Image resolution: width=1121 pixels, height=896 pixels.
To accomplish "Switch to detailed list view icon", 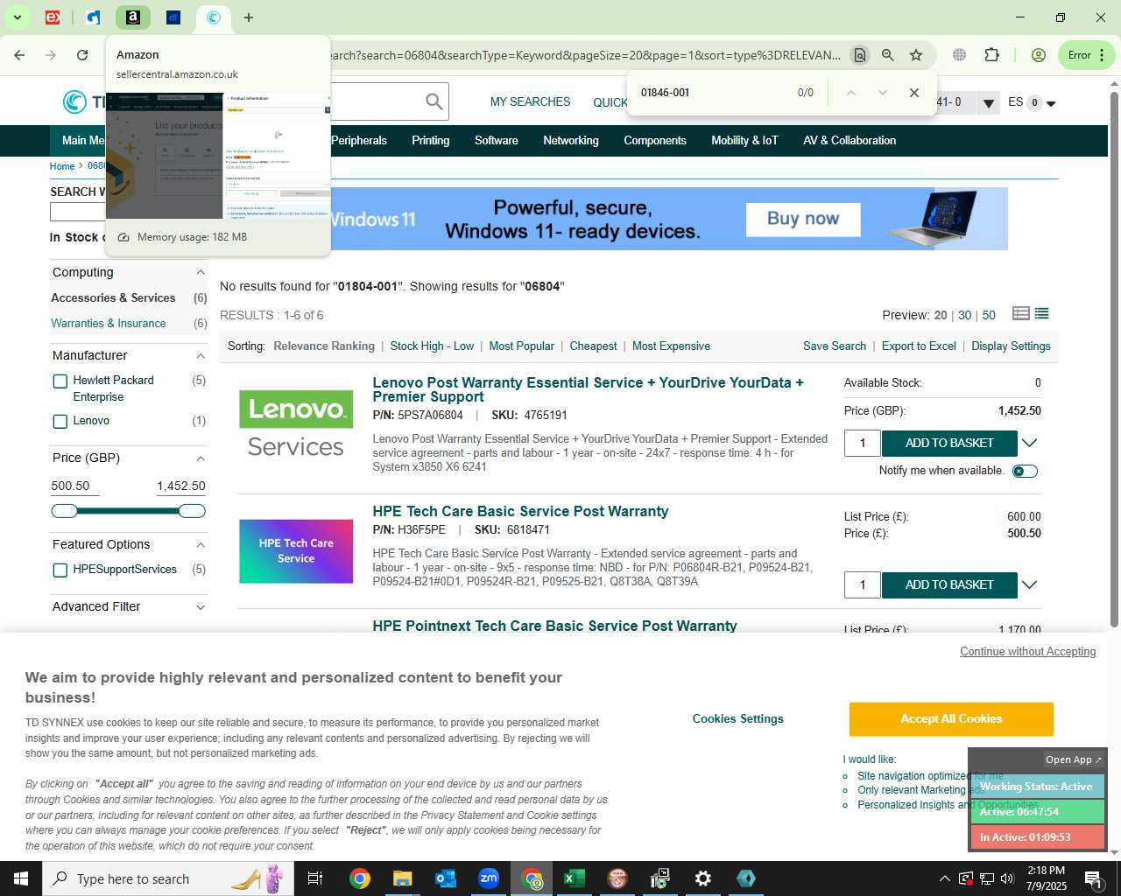I will point(1020,313).
